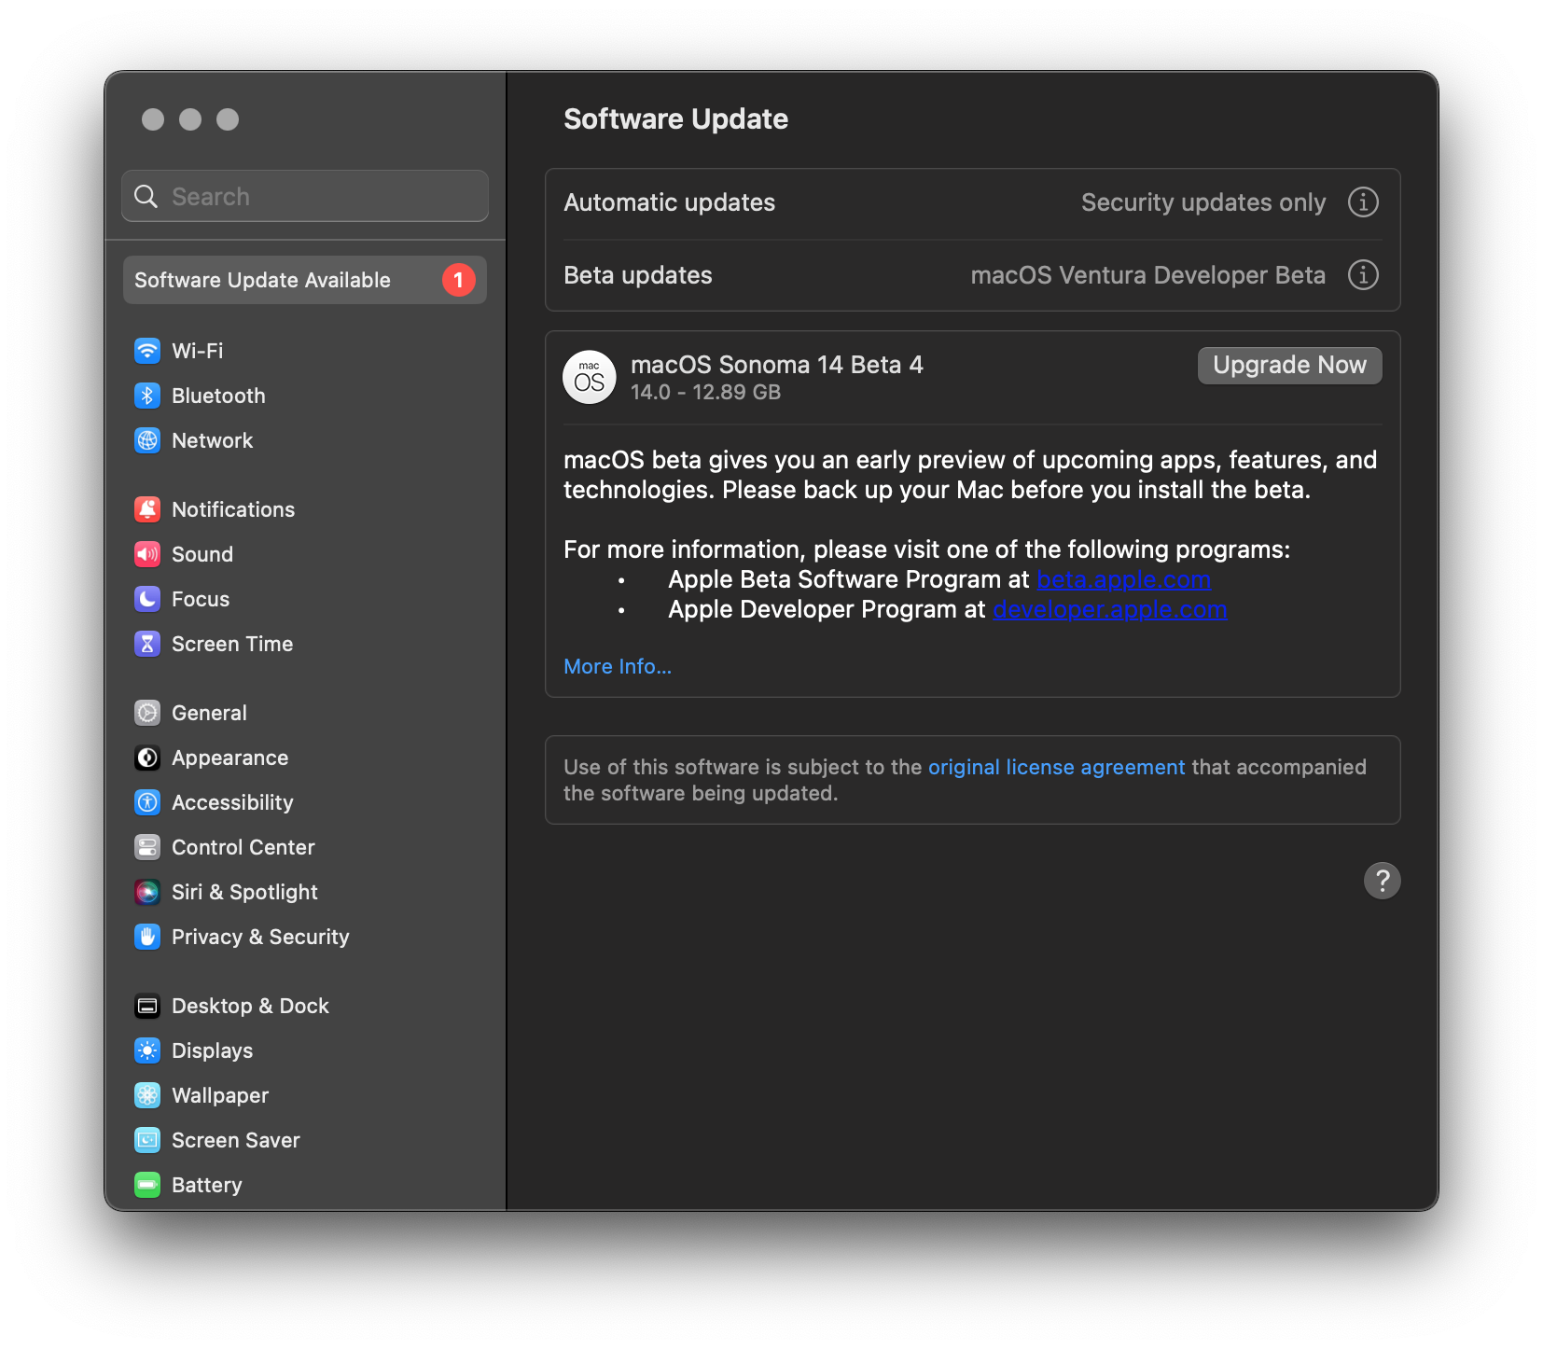Open the original license agreement link
Screen dimensions: 1543x1349
(1056, 767)
